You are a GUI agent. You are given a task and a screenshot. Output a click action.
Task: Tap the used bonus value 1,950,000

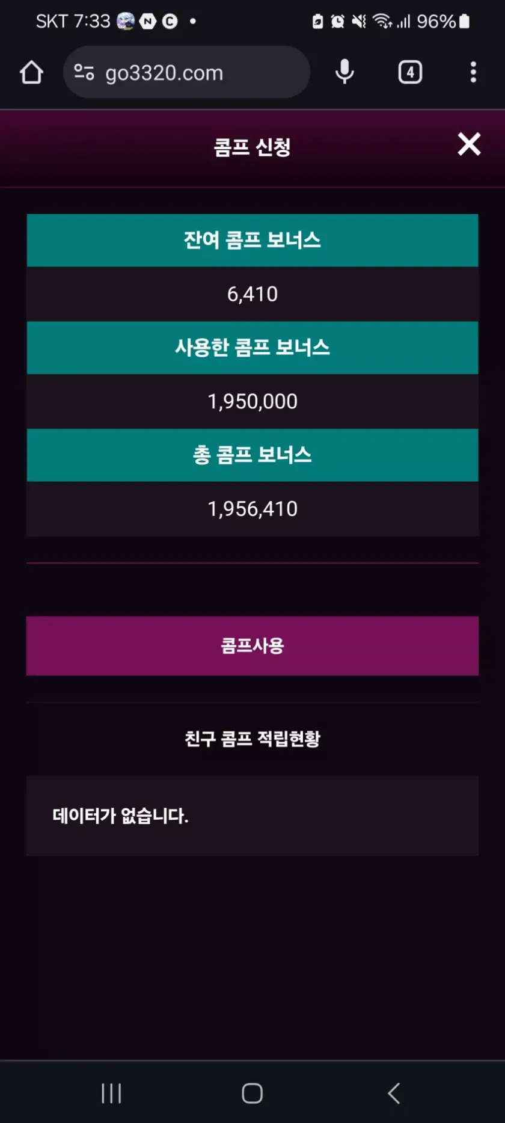[x=252, y=401]
